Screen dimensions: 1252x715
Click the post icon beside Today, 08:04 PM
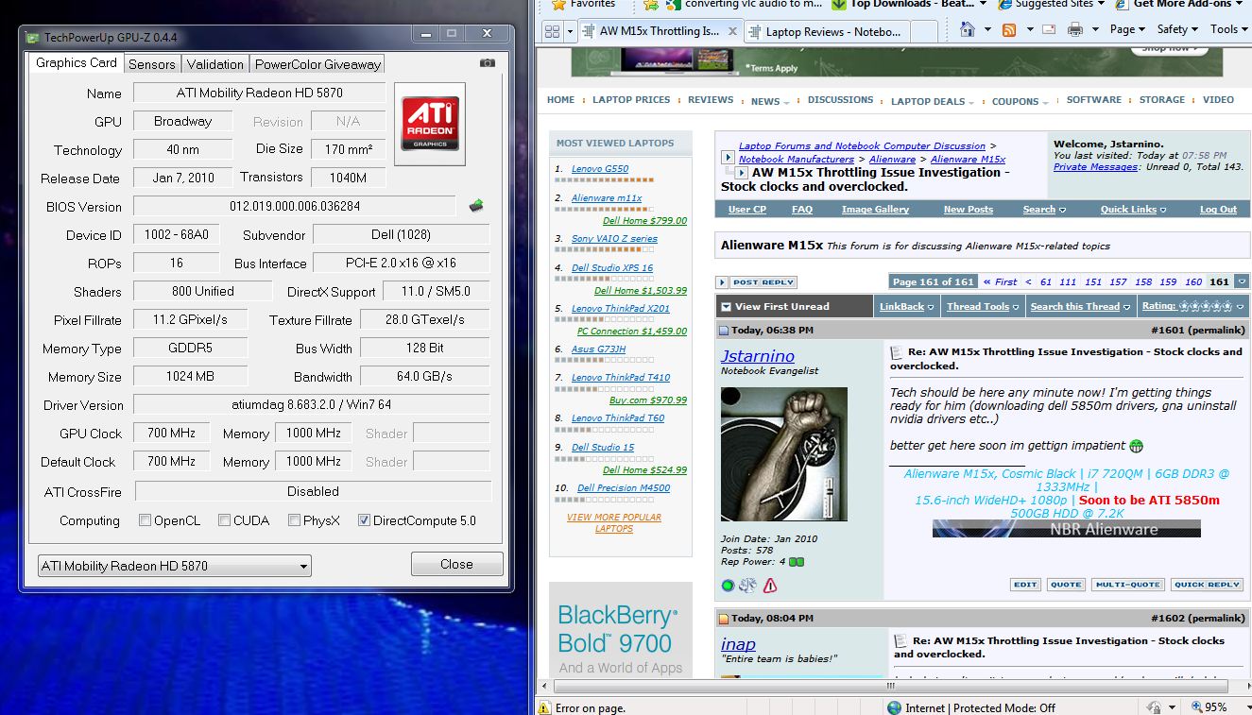725,619
